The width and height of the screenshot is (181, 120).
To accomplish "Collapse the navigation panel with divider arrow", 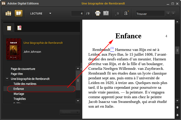I will pos(81,69).
